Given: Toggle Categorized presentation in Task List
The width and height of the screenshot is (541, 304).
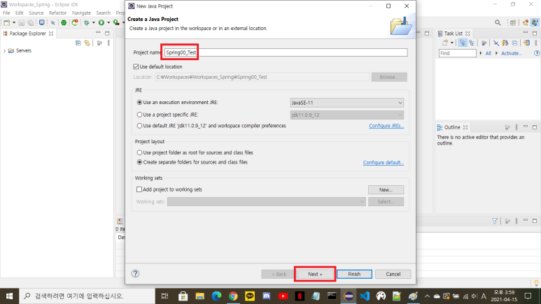Looking at the screenshot, I should click(x=463, y=43).
